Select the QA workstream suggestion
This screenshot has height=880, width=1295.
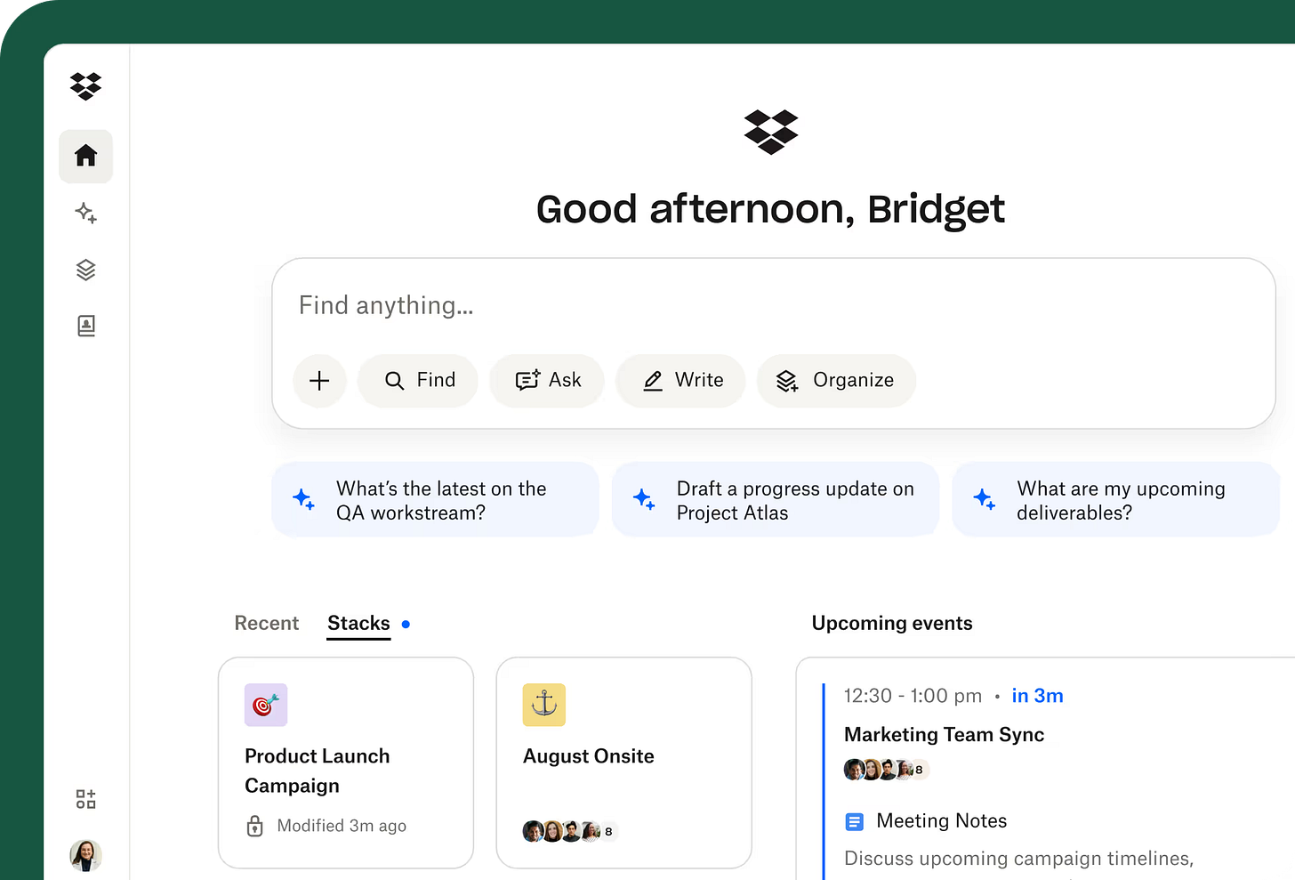[436, 499]
